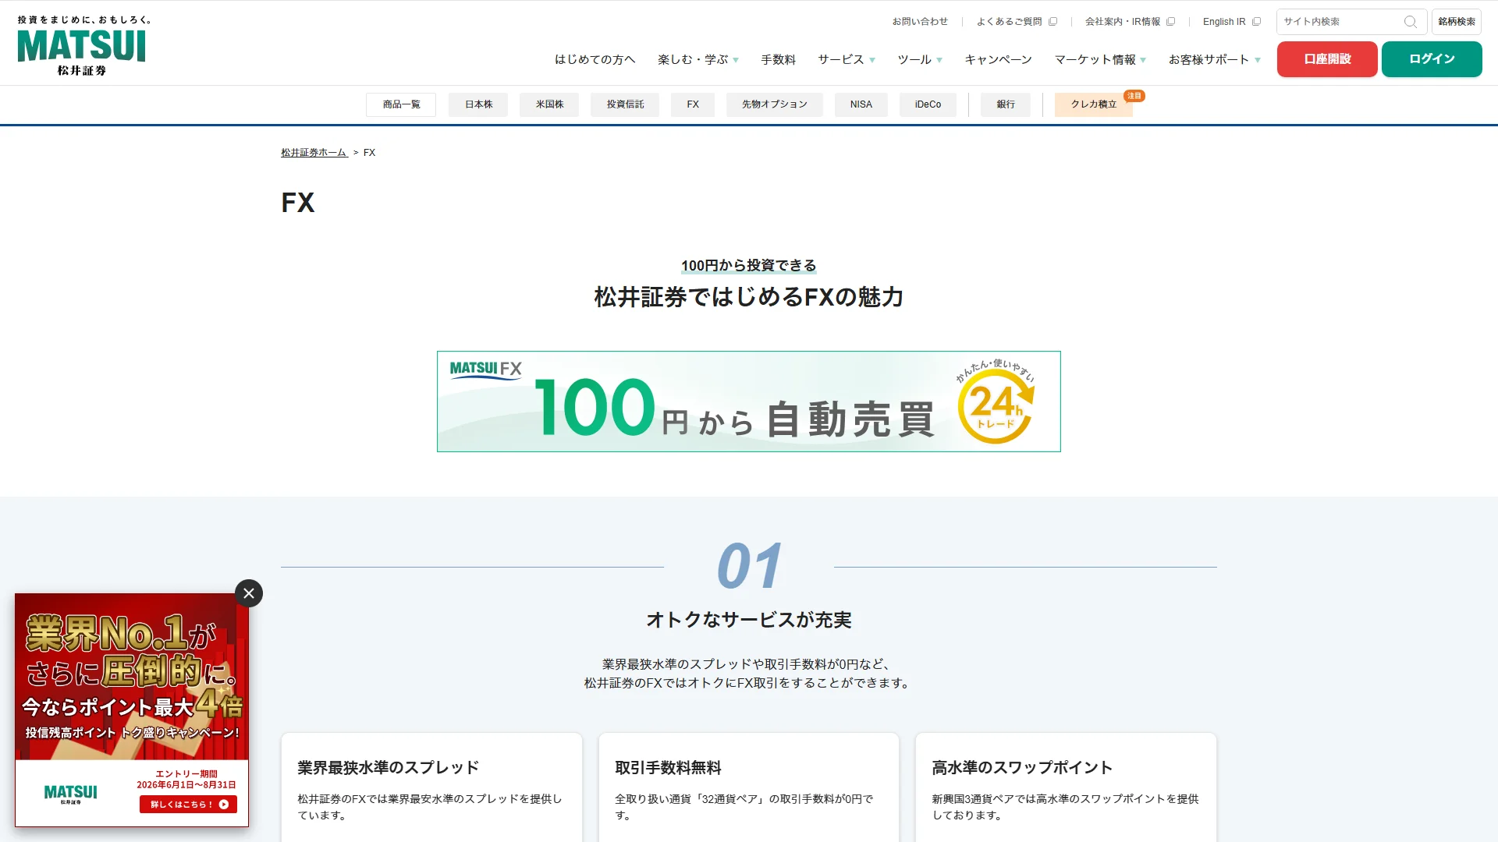
Task: Click the FX breadcrumb text
Action: point(369,153)
